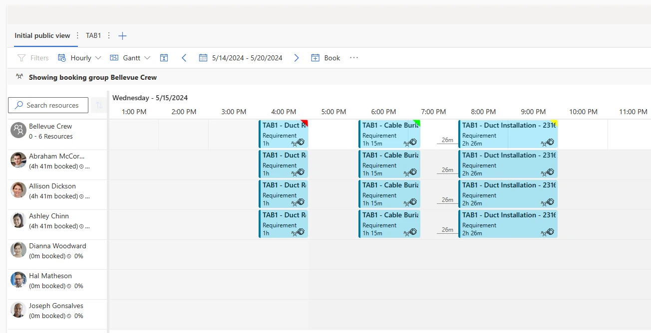Open the more options ellipsis menu
The width and height of the screenshot is (651, 333).
tap(353, 57)
